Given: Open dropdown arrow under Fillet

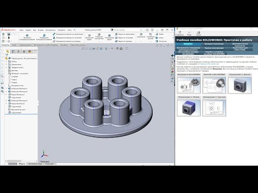Looking at the screenshot, I should coord(141,41).
